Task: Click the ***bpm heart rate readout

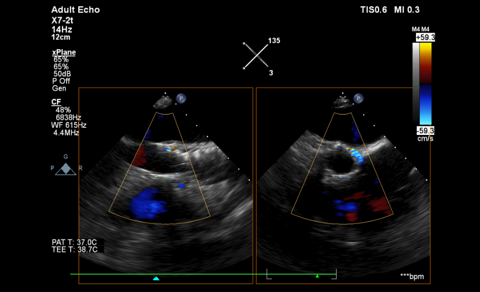Action: [412, 276]
